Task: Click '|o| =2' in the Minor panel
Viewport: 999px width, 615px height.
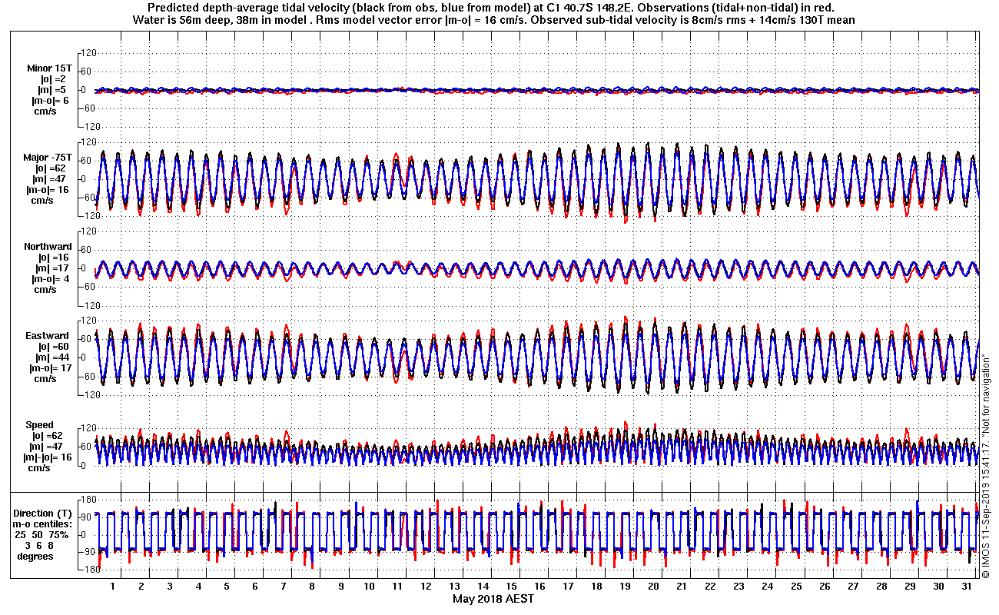Action: click(x=53, y=78)
